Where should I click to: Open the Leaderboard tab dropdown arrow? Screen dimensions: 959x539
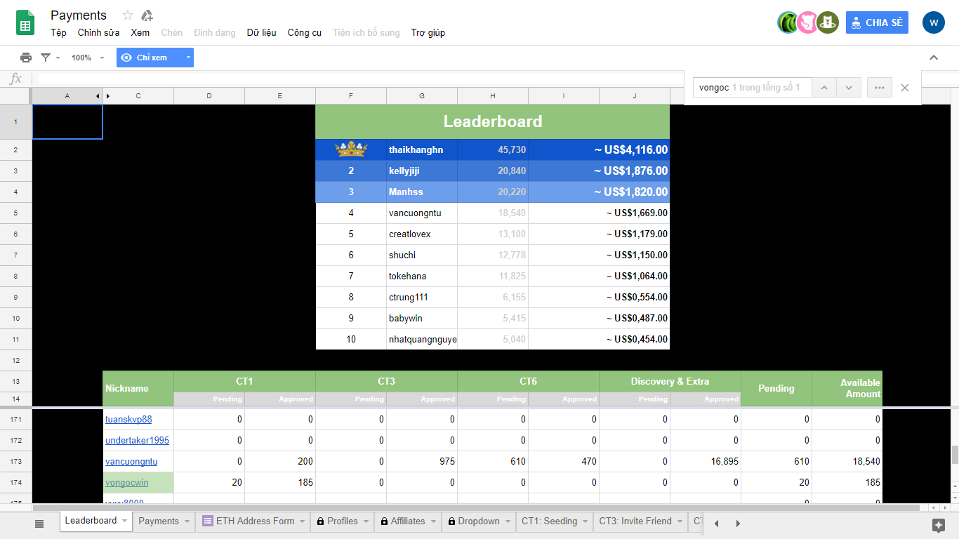(x=124, y=521)
